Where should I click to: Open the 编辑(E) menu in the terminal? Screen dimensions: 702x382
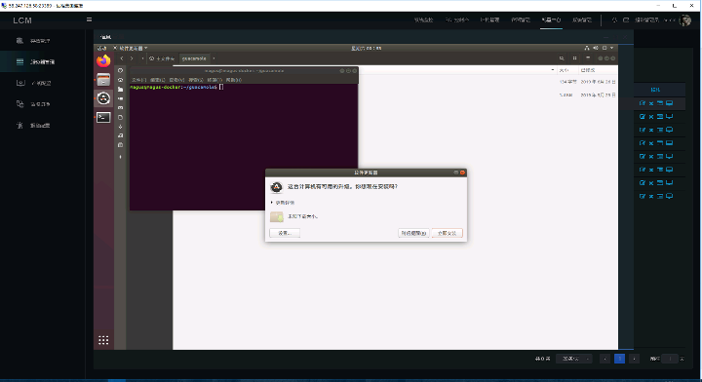[x=158, y=80]
